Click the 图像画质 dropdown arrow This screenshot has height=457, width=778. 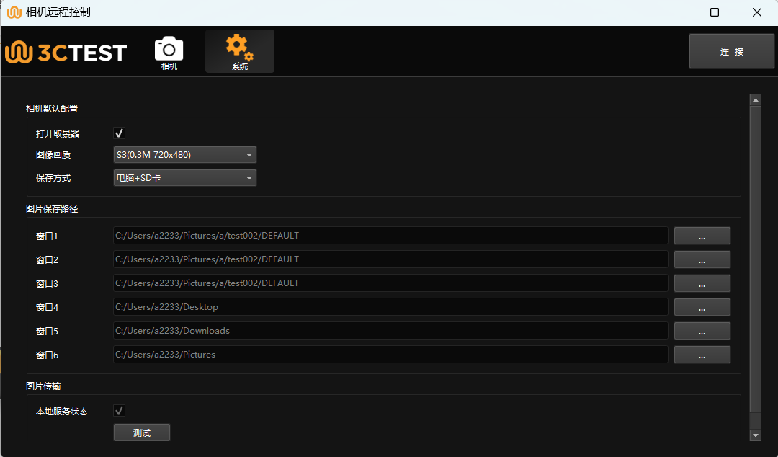(x=249, y=154)
